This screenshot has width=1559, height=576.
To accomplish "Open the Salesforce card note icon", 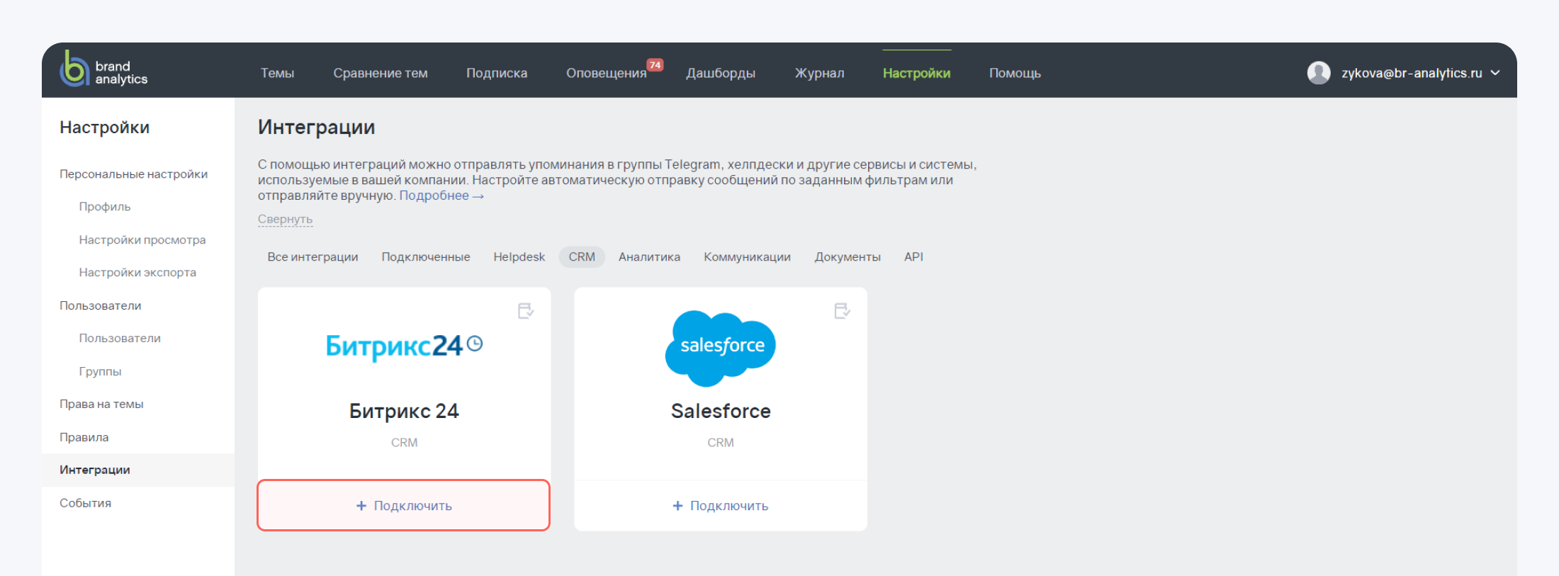I will point(842,311).
